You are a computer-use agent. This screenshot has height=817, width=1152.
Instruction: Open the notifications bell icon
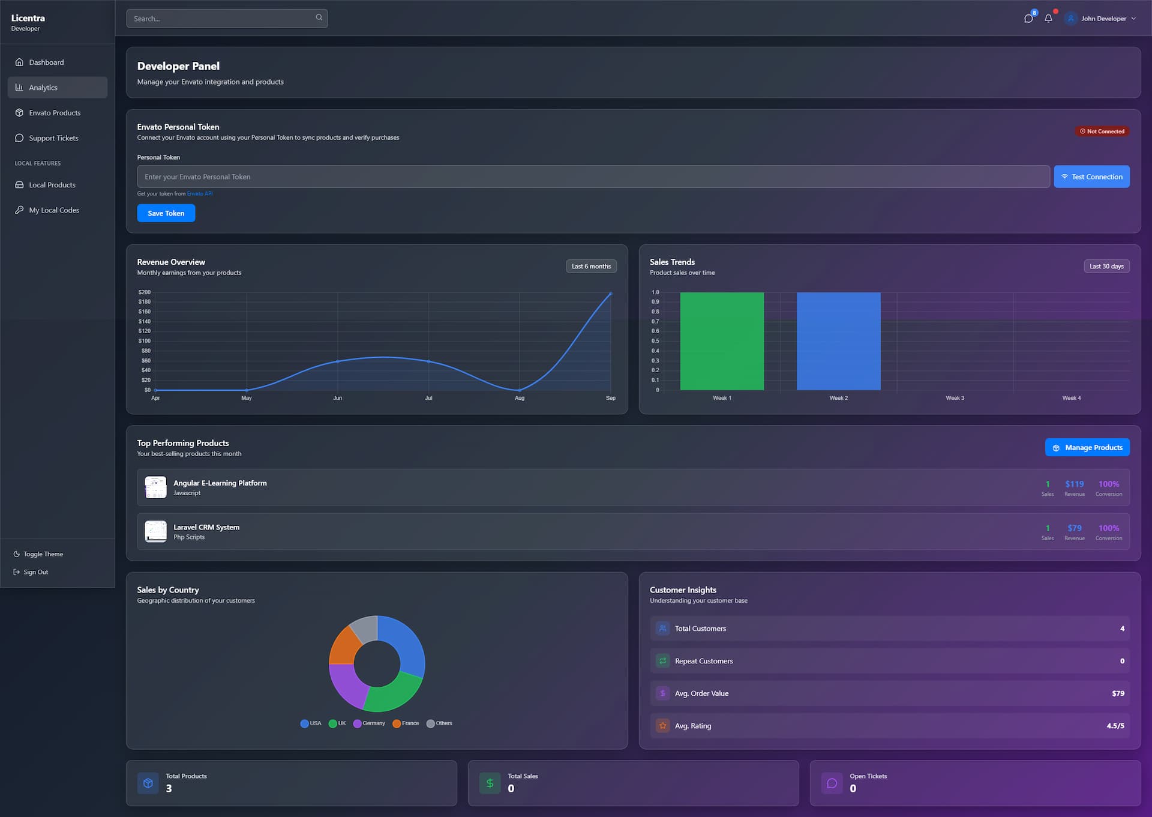pyautogui.click(x=1048, y=19)
